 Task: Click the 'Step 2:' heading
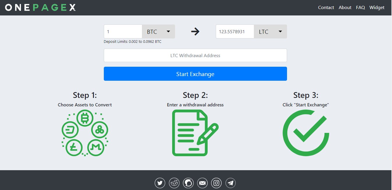pos(195,95)
